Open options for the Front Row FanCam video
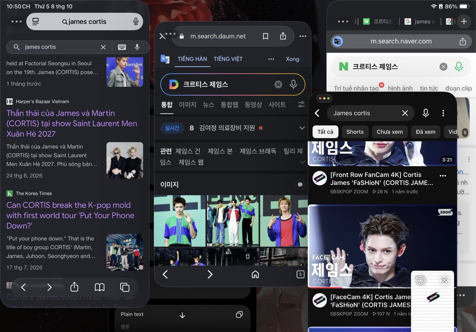Screen dimensions: 476x332 443,176
